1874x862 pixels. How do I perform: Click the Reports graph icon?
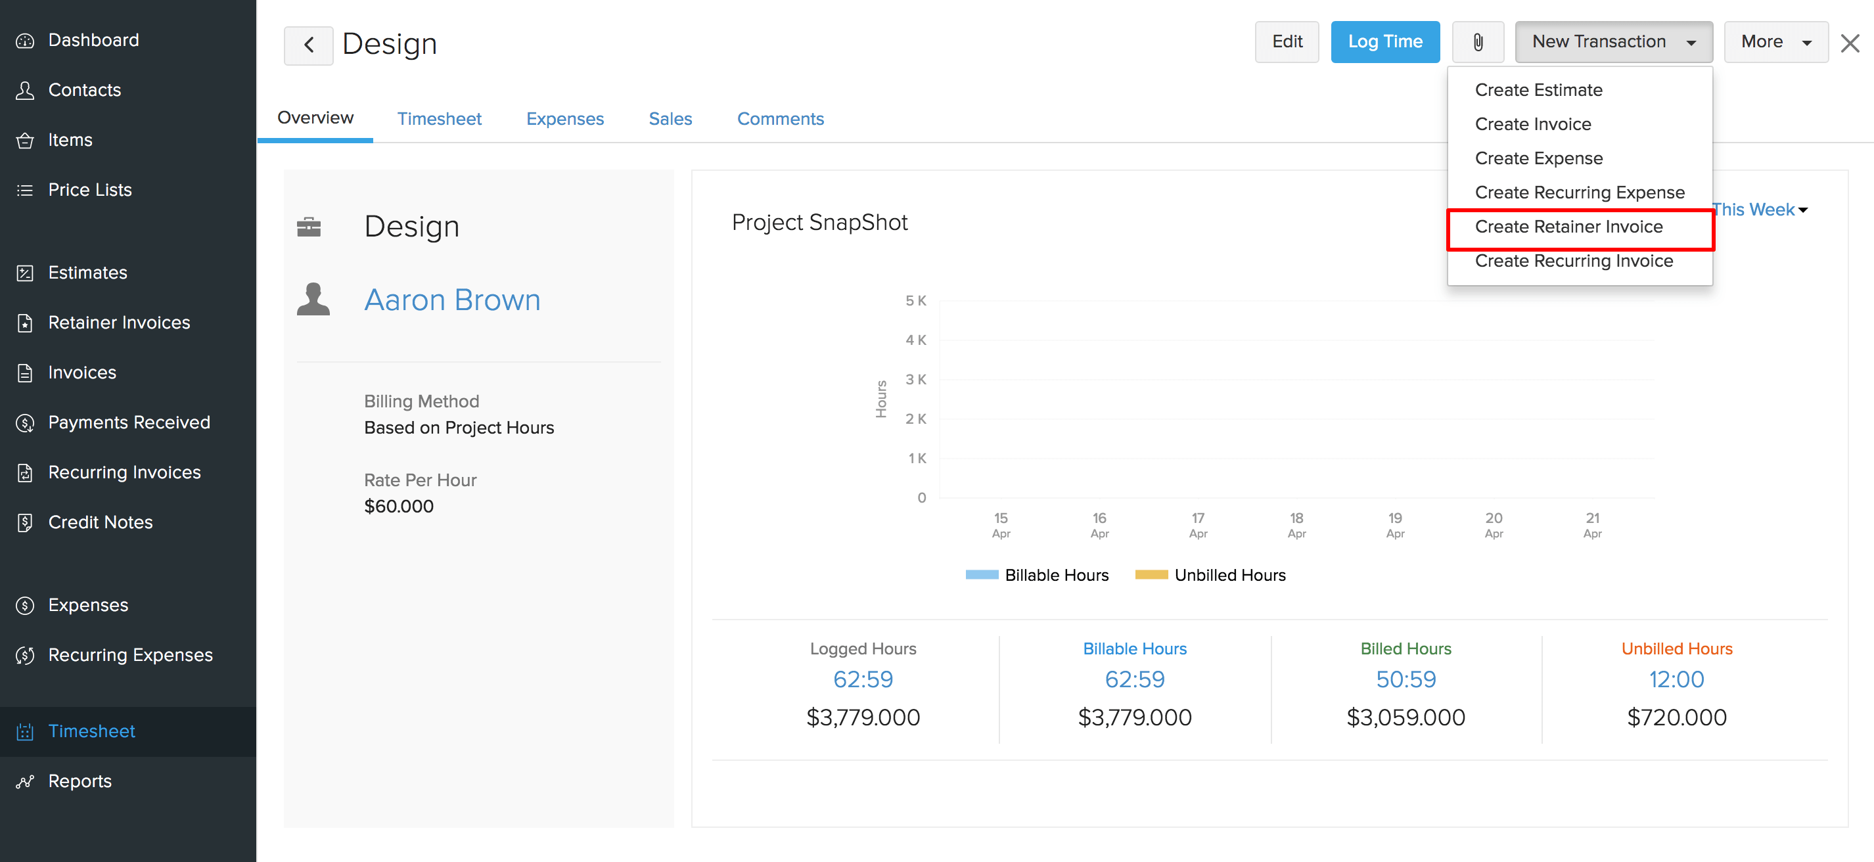[25, 781]
